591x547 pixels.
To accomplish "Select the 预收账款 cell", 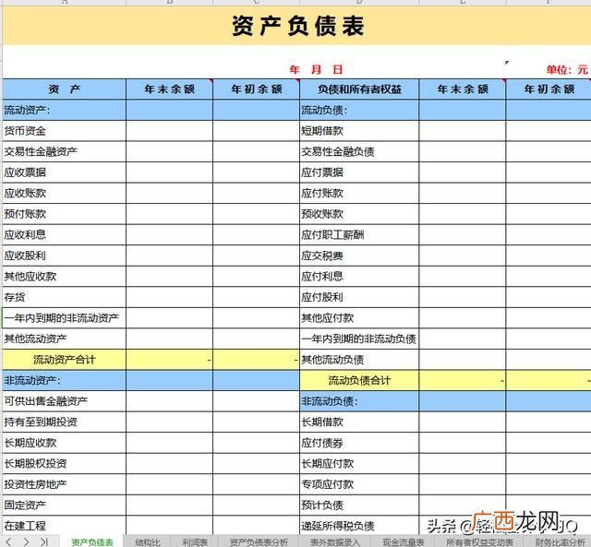I will pyautogui.click(x=359, y=214).
